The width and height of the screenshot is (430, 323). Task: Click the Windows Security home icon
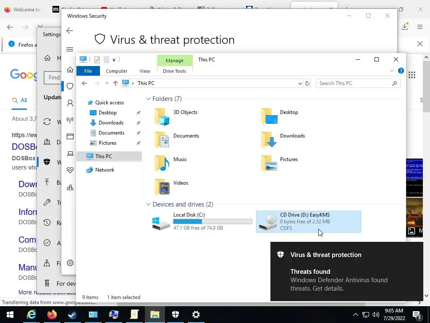point(70,69)
